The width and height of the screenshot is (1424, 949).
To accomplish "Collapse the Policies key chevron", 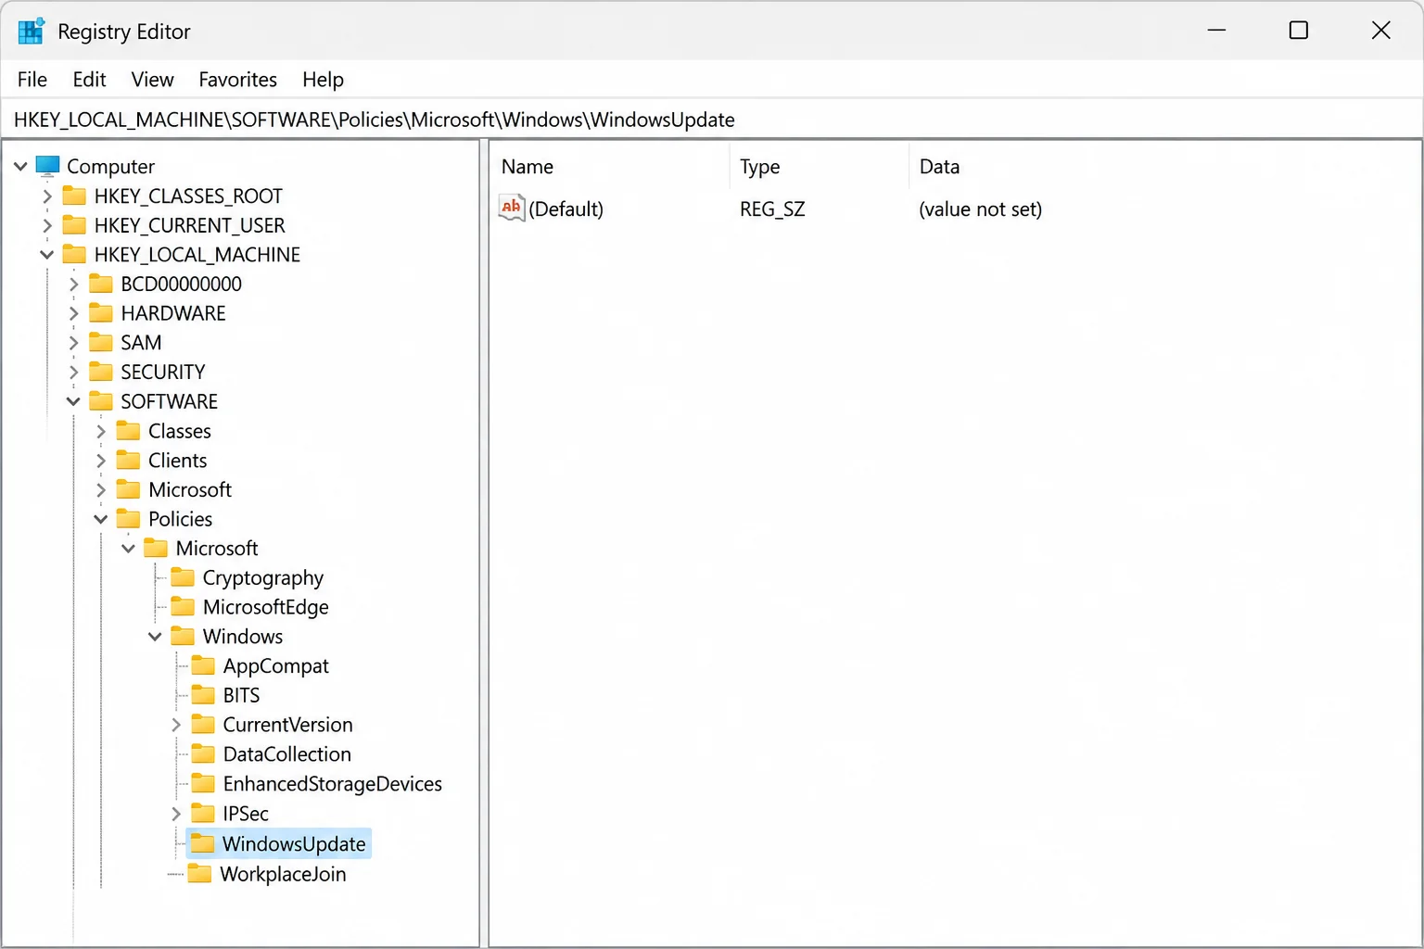I will (101, 519).
